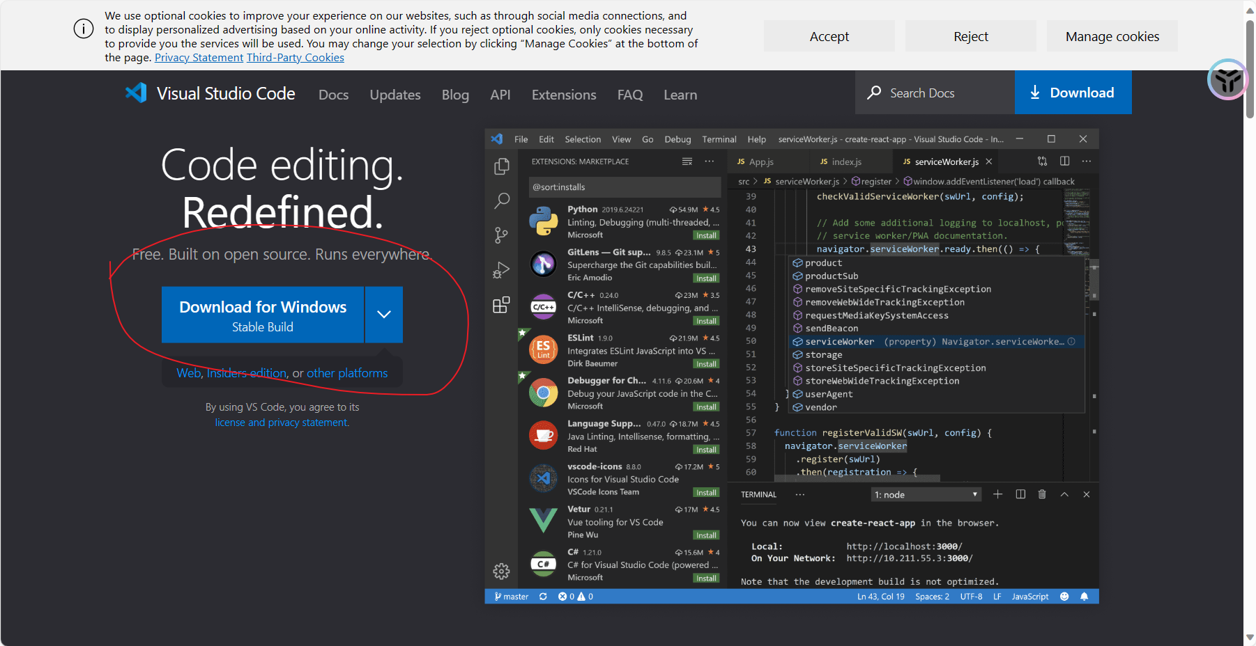
Task: Go to Extensions in the navigation
Action: click(x=564, y=95)
